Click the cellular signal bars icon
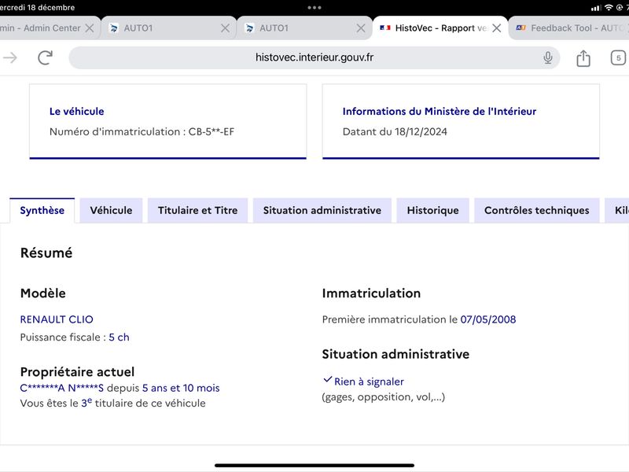Screen dimensions: 629x472 [x=596, y=8]
